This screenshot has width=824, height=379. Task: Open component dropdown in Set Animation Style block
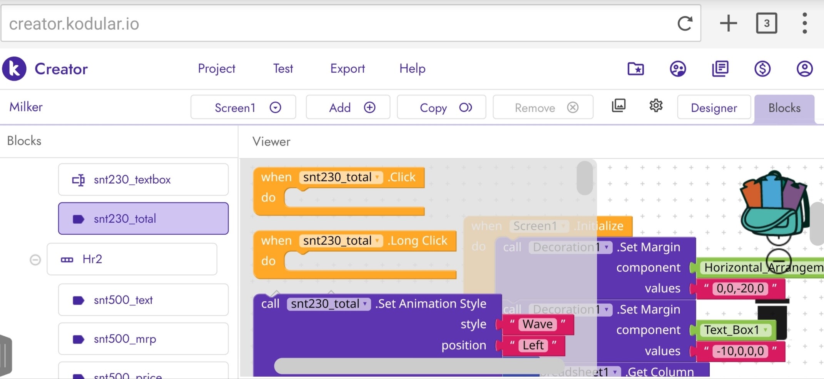point(329,304)
